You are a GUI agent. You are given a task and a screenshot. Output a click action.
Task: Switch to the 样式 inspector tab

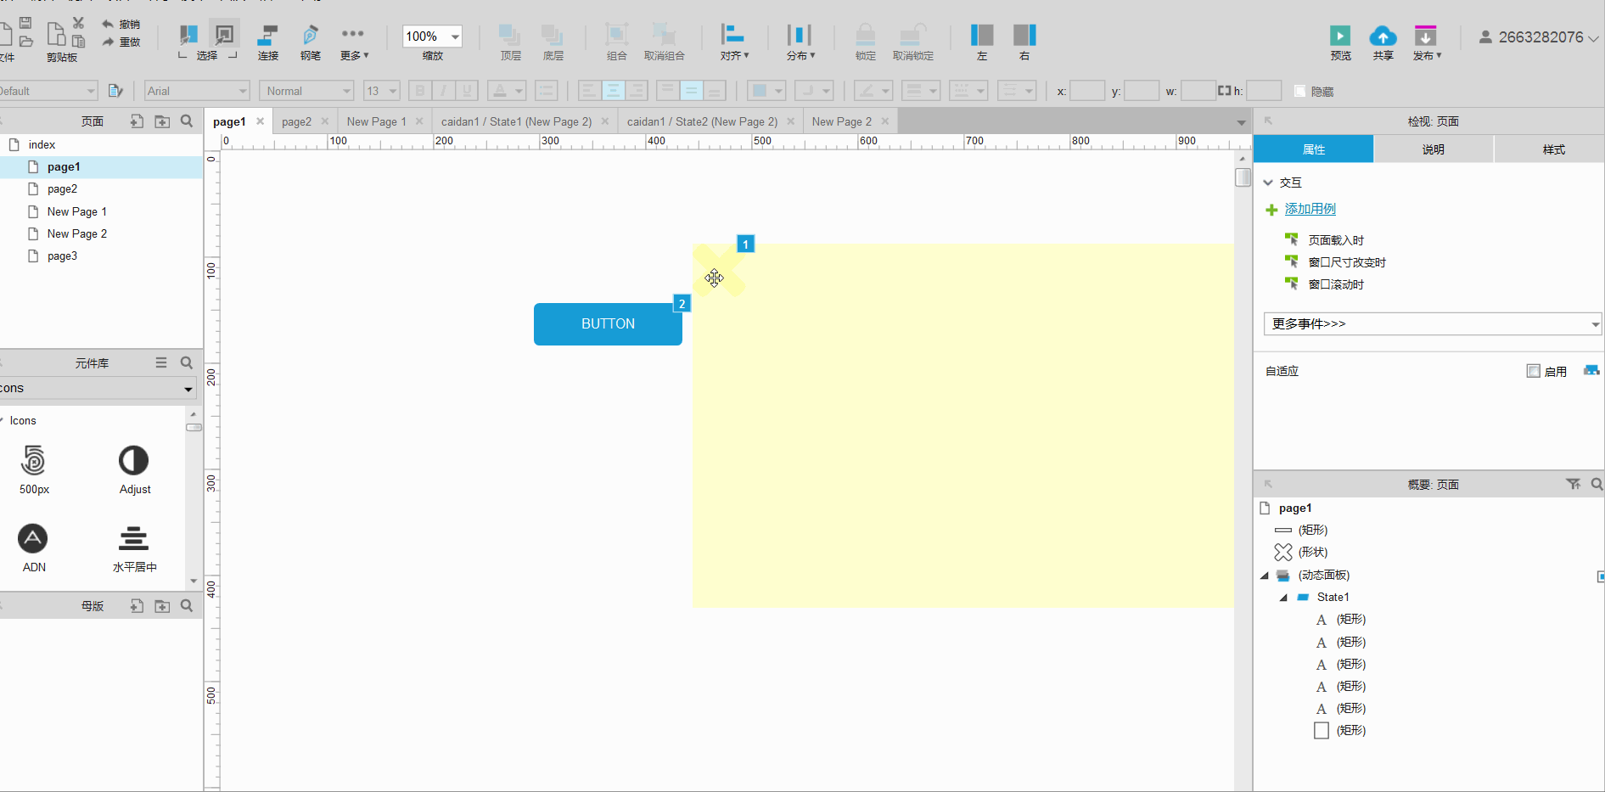pyautogui.click(x=1553, y=149)
